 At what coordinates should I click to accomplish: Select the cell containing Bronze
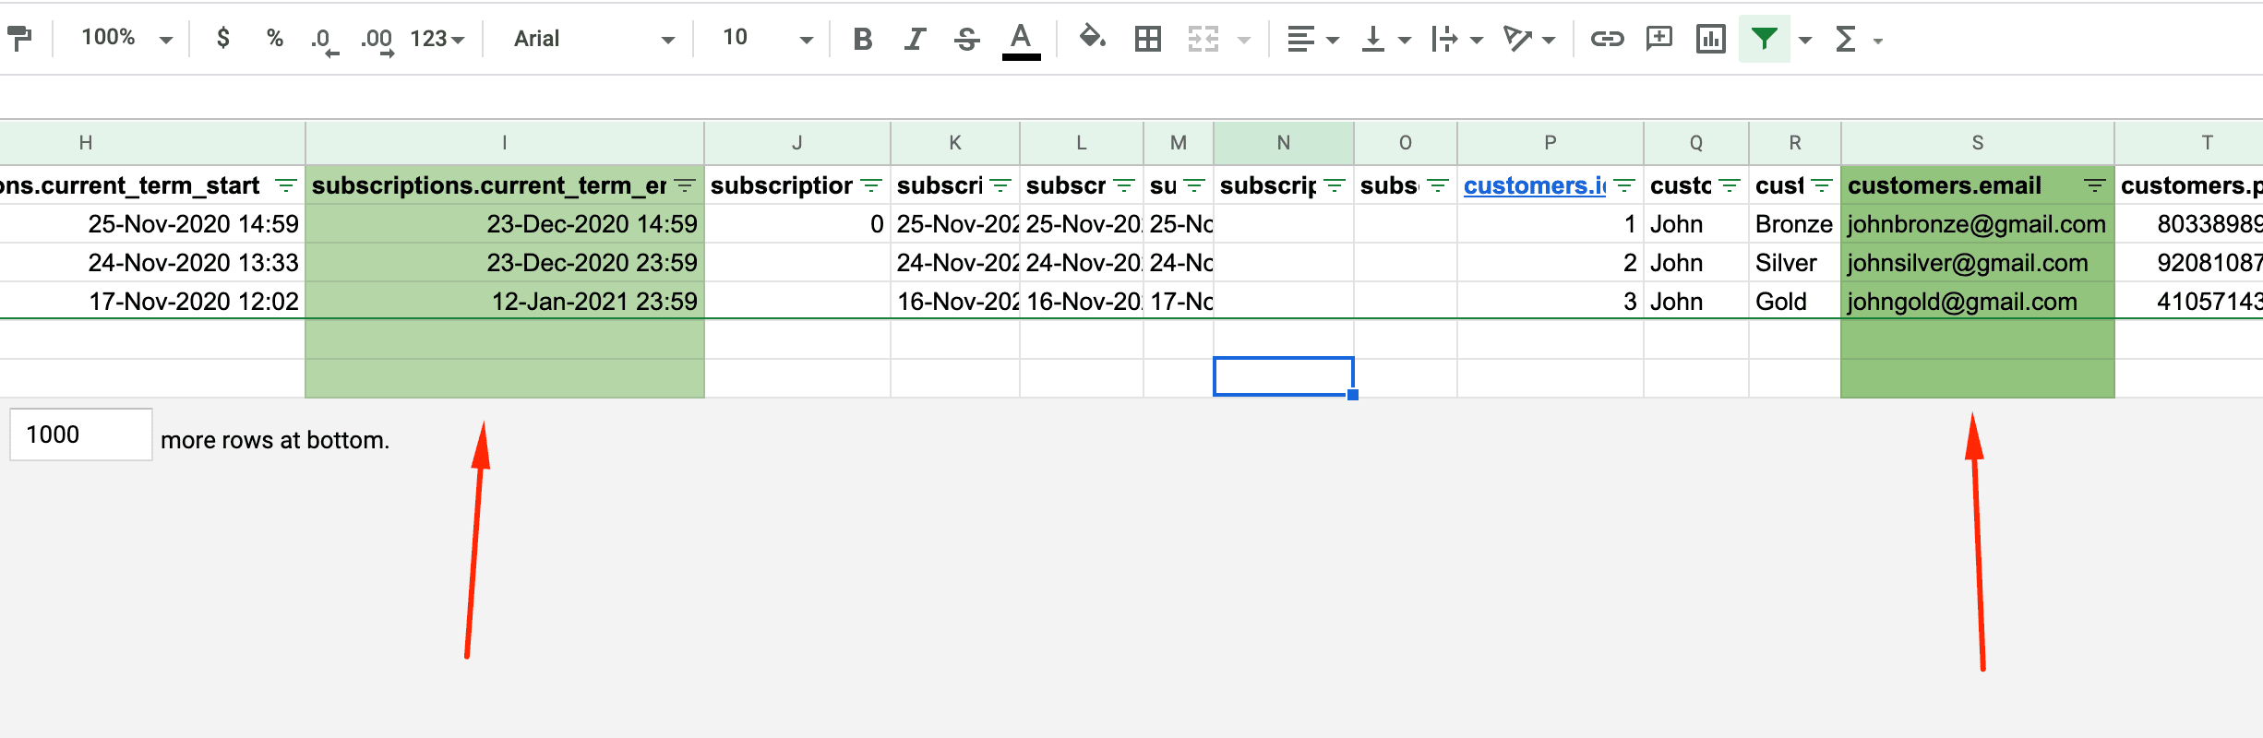[1794, 224]
